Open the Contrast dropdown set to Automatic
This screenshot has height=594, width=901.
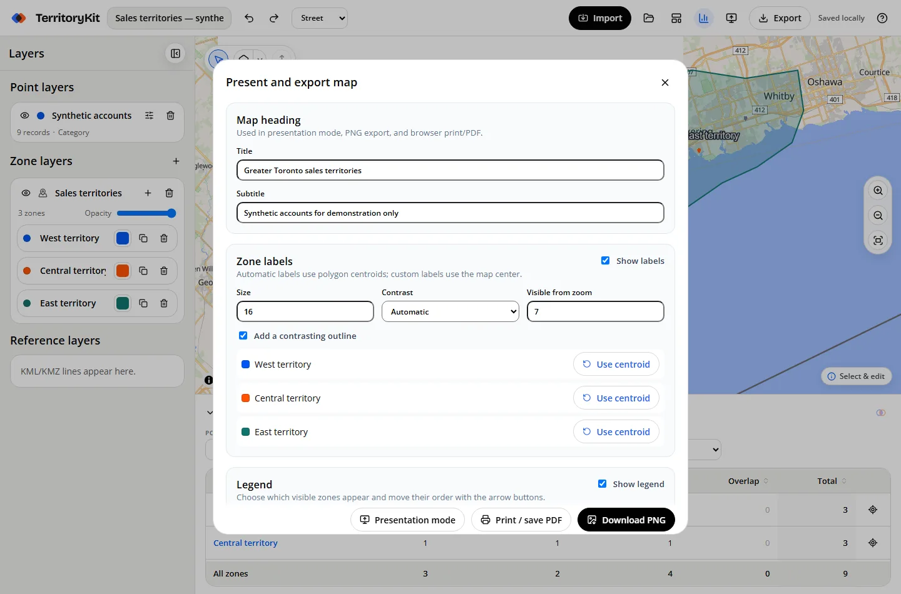click(x=450, y=311)
